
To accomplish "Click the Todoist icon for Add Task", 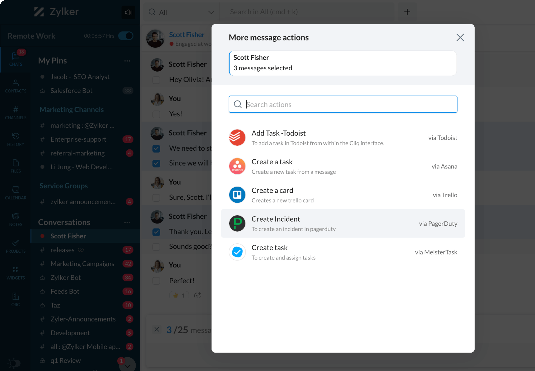I will click(237, 137).
